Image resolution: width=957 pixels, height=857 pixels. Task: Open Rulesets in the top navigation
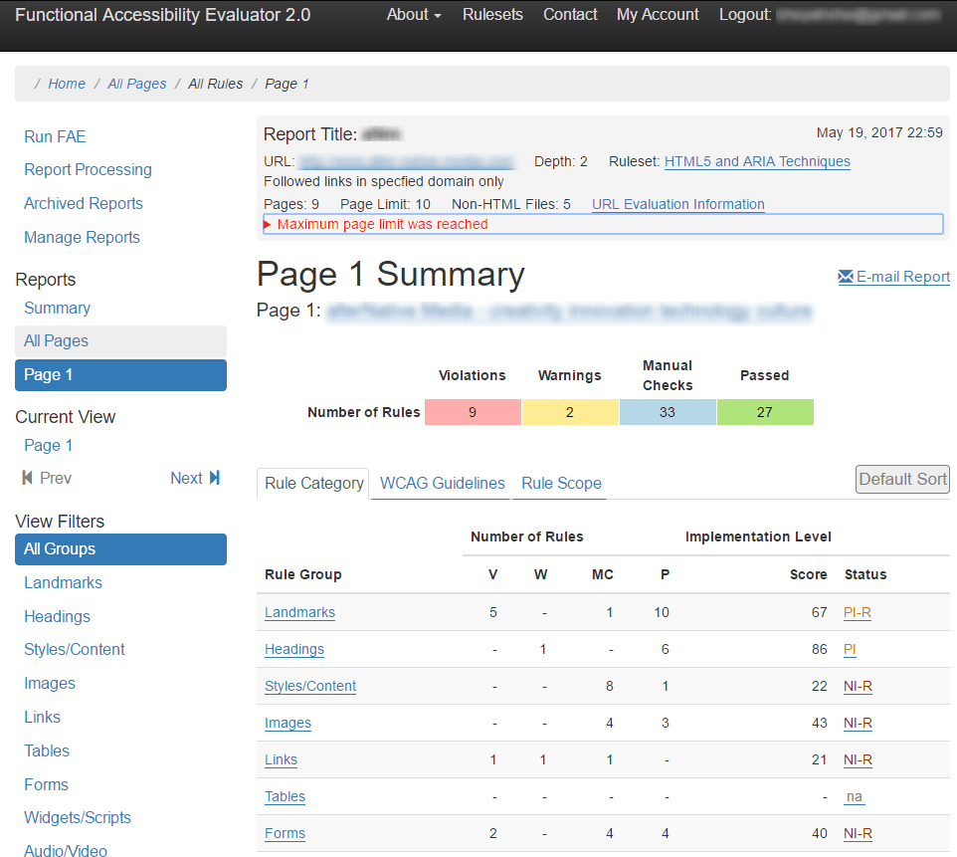click(492, 15)
